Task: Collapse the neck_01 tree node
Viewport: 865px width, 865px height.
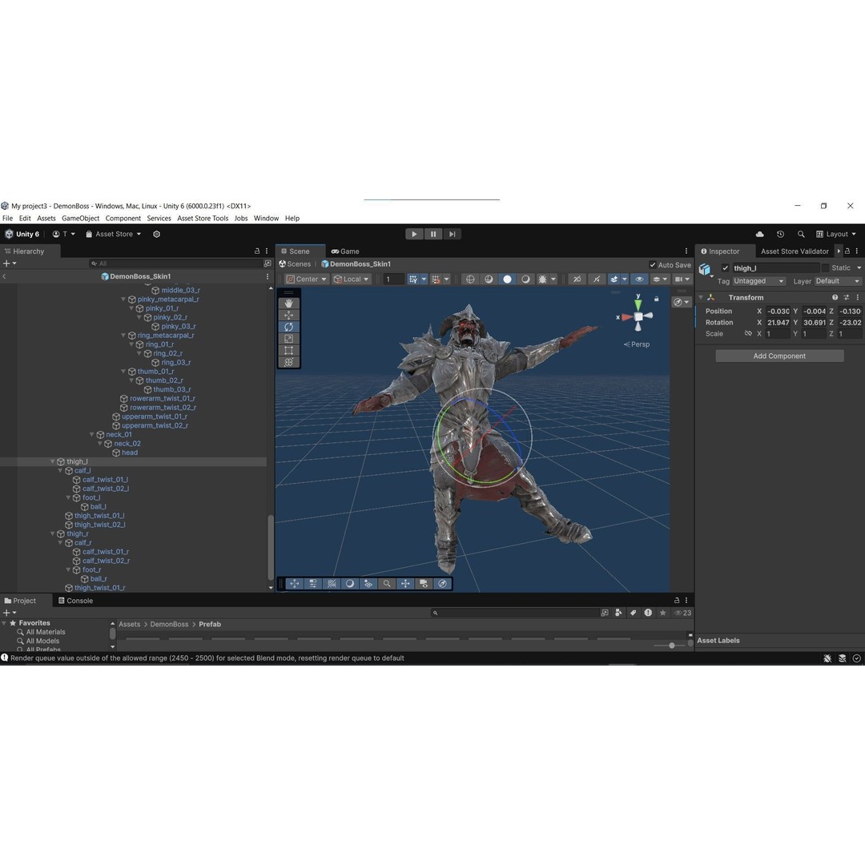Action: coord(92,435)
